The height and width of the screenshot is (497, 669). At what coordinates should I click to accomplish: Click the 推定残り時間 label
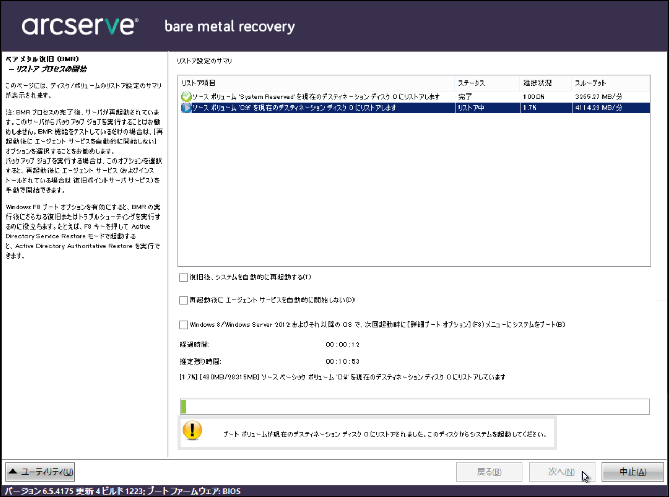pos(201,361)
